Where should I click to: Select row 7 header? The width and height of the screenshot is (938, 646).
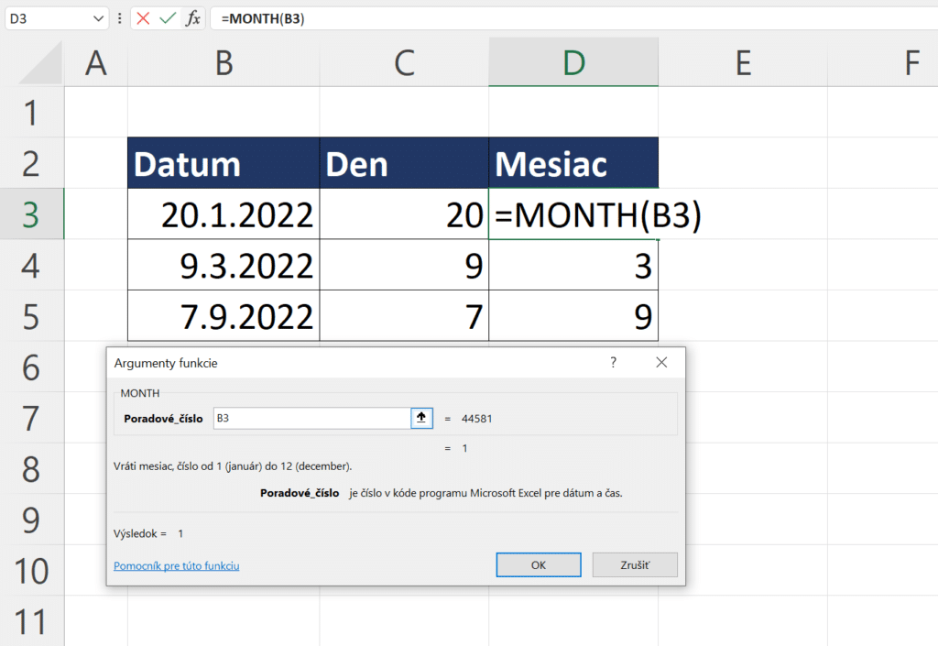(x=31, y=418)
